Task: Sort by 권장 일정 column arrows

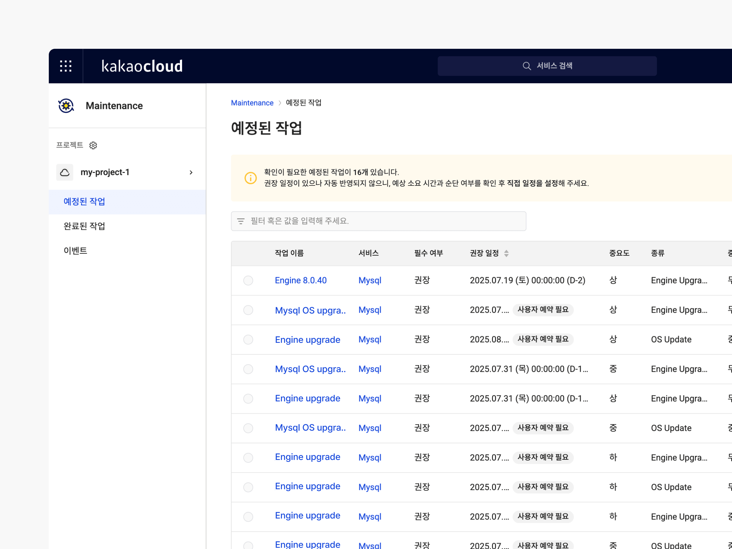Action: pyautogui.click(x=506, y=253)
